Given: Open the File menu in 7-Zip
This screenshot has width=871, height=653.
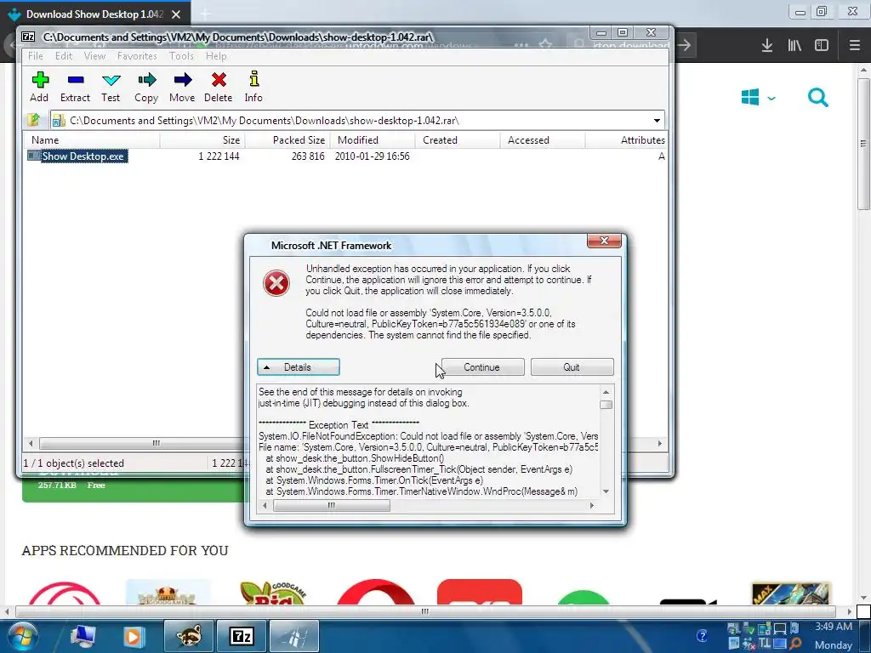Looking at the screenshot, I should [36, 56].
